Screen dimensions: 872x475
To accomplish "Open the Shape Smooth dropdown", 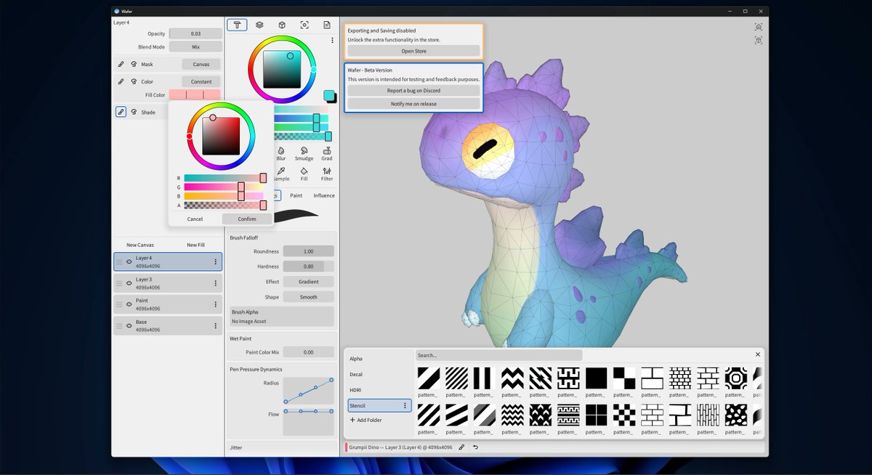I will 308,297.
